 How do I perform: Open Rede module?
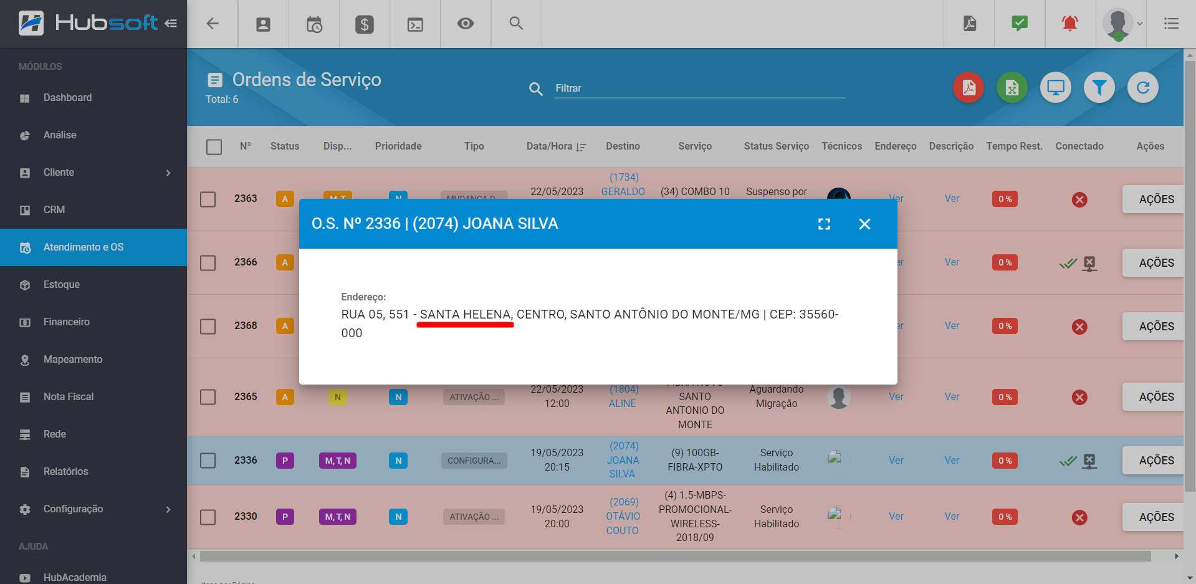click(93, 434)
